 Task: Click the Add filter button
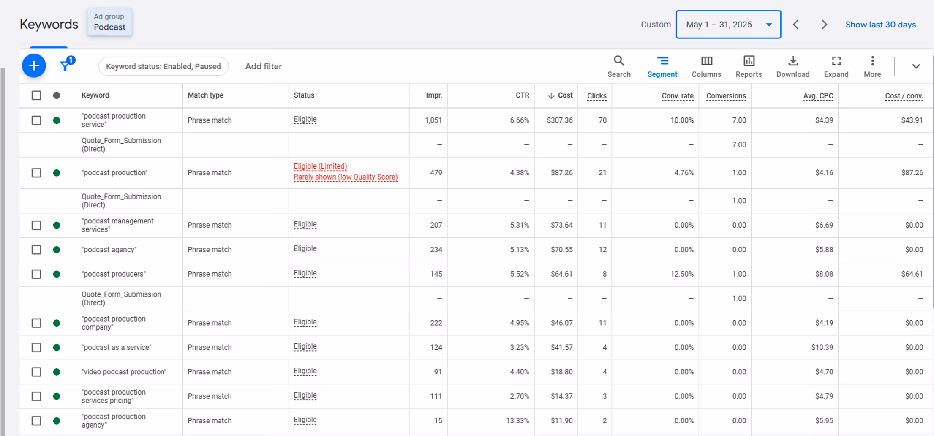coord(263,66)
